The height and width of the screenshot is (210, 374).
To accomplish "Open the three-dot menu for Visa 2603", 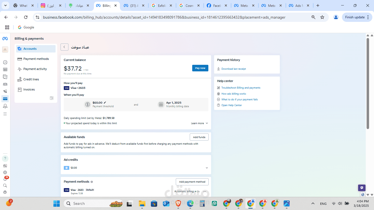I will [x=205, y=191].
